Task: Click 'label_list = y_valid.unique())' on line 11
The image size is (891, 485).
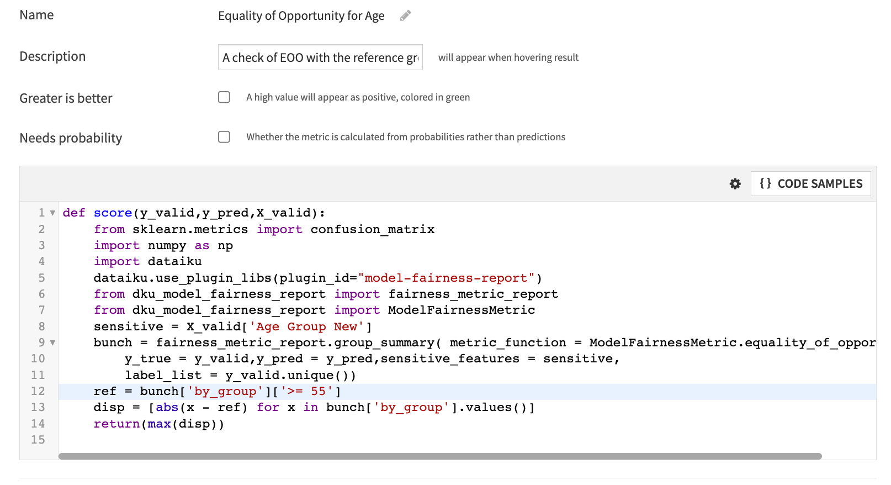Action: tap(240, 376)
